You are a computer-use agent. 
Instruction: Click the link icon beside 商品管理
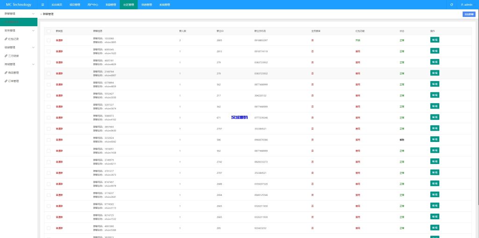pyautogui.click(x=6, y=73)
